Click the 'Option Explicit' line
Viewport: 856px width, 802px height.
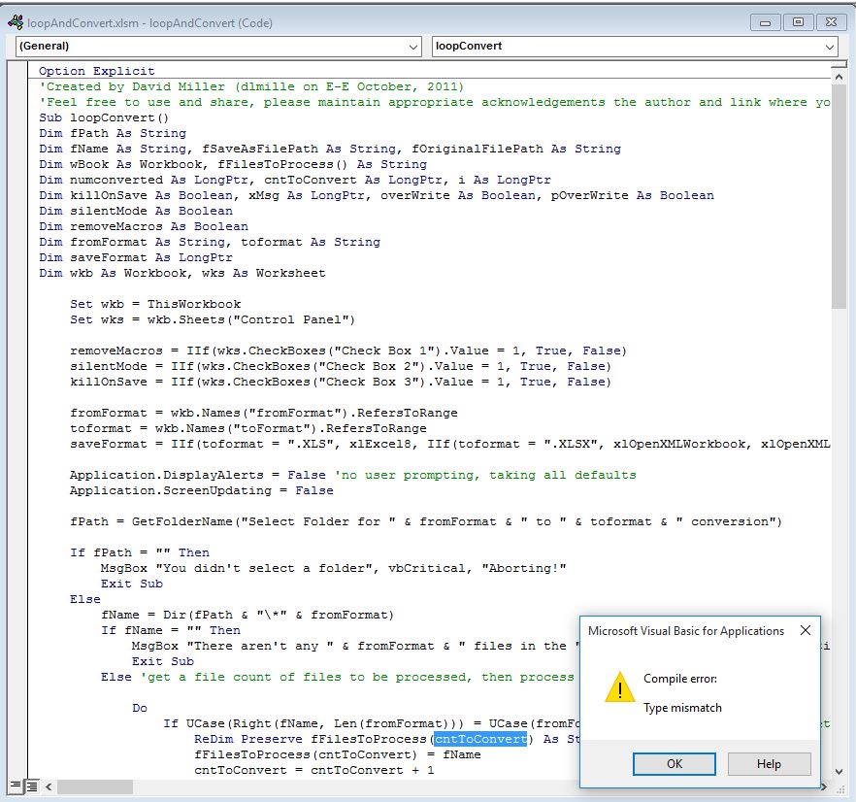tap(97, 71)
